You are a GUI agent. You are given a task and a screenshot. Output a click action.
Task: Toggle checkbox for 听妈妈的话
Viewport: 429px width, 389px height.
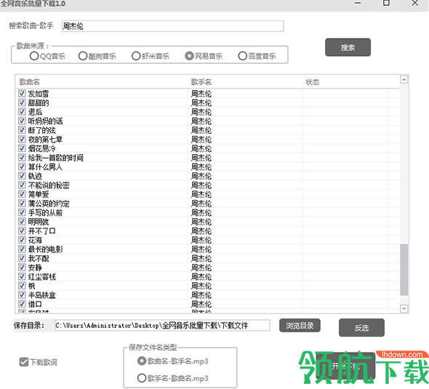22,121
